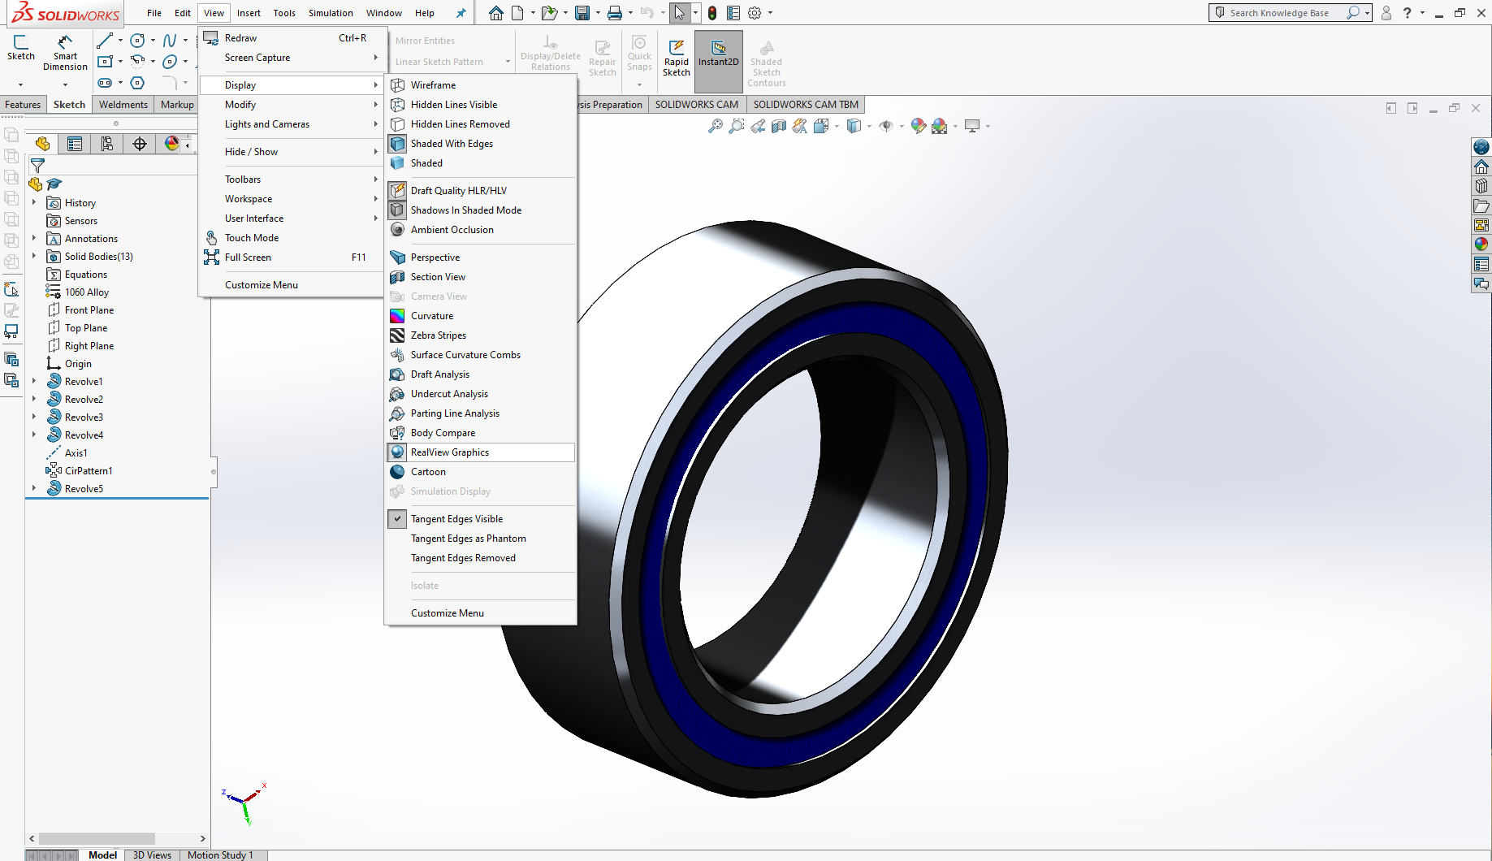Click the Hide/Show Items eye icon

pos(887,126)
